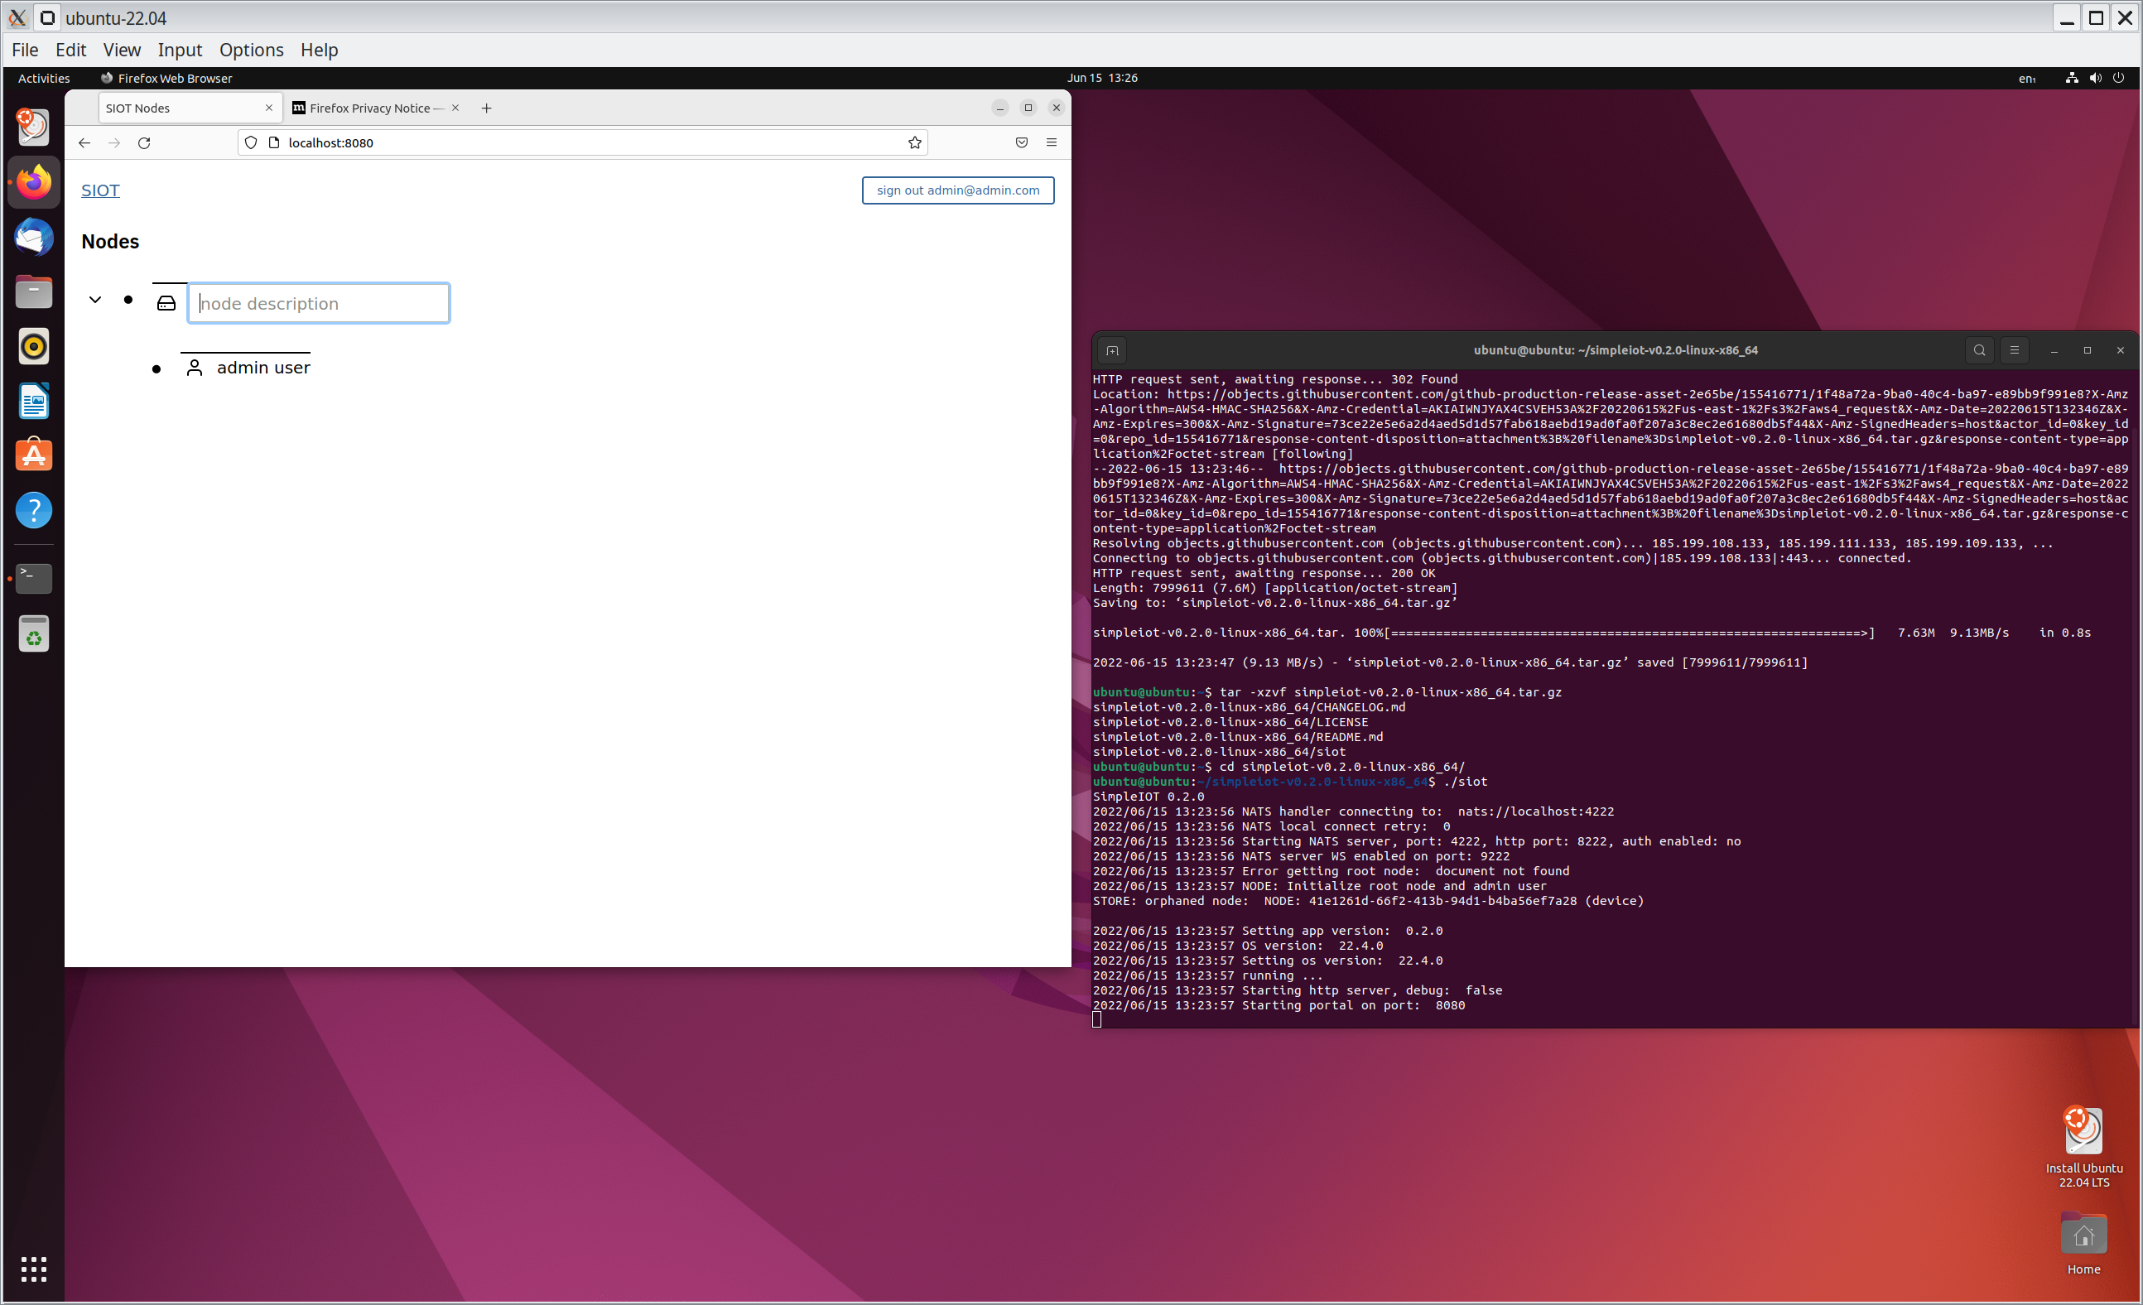This screenshot has width=2143, height=1305.
Task: Open the terminal hamburger menu icon
Action: pyautogui.click(x=2015, y=350)
